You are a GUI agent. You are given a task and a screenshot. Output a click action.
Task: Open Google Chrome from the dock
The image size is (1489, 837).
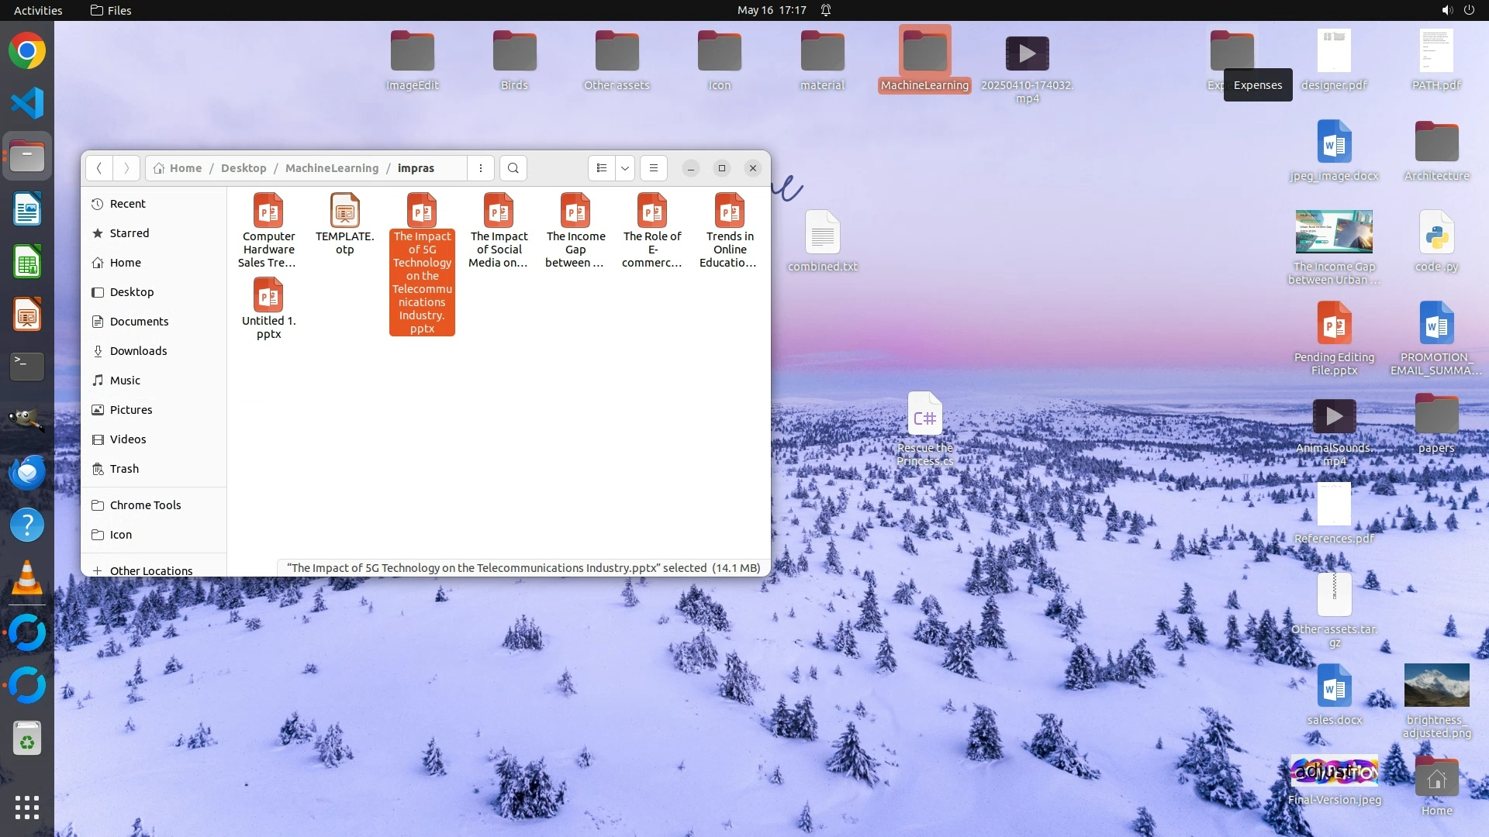click(27, 51)
